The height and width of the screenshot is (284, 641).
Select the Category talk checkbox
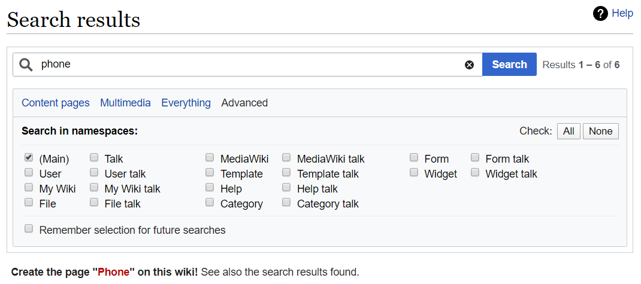286,203
